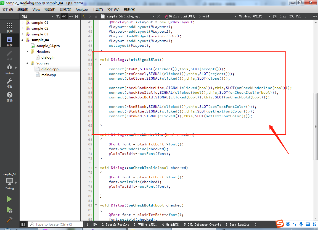The image size is (318, 230).
Task: Open the Analyze menu
Action: pos(81,10)
